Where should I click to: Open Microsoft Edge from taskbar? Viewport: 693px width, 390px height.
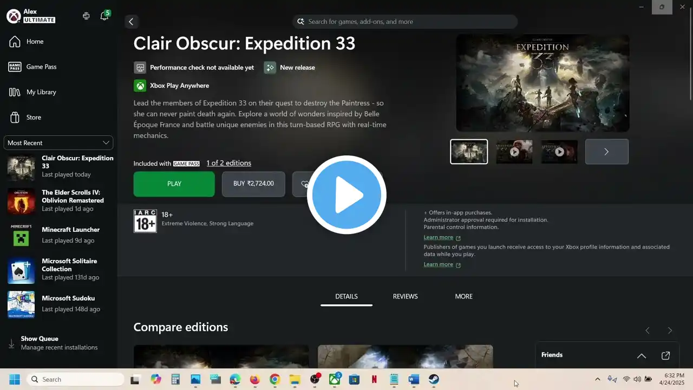pos(235,380)
